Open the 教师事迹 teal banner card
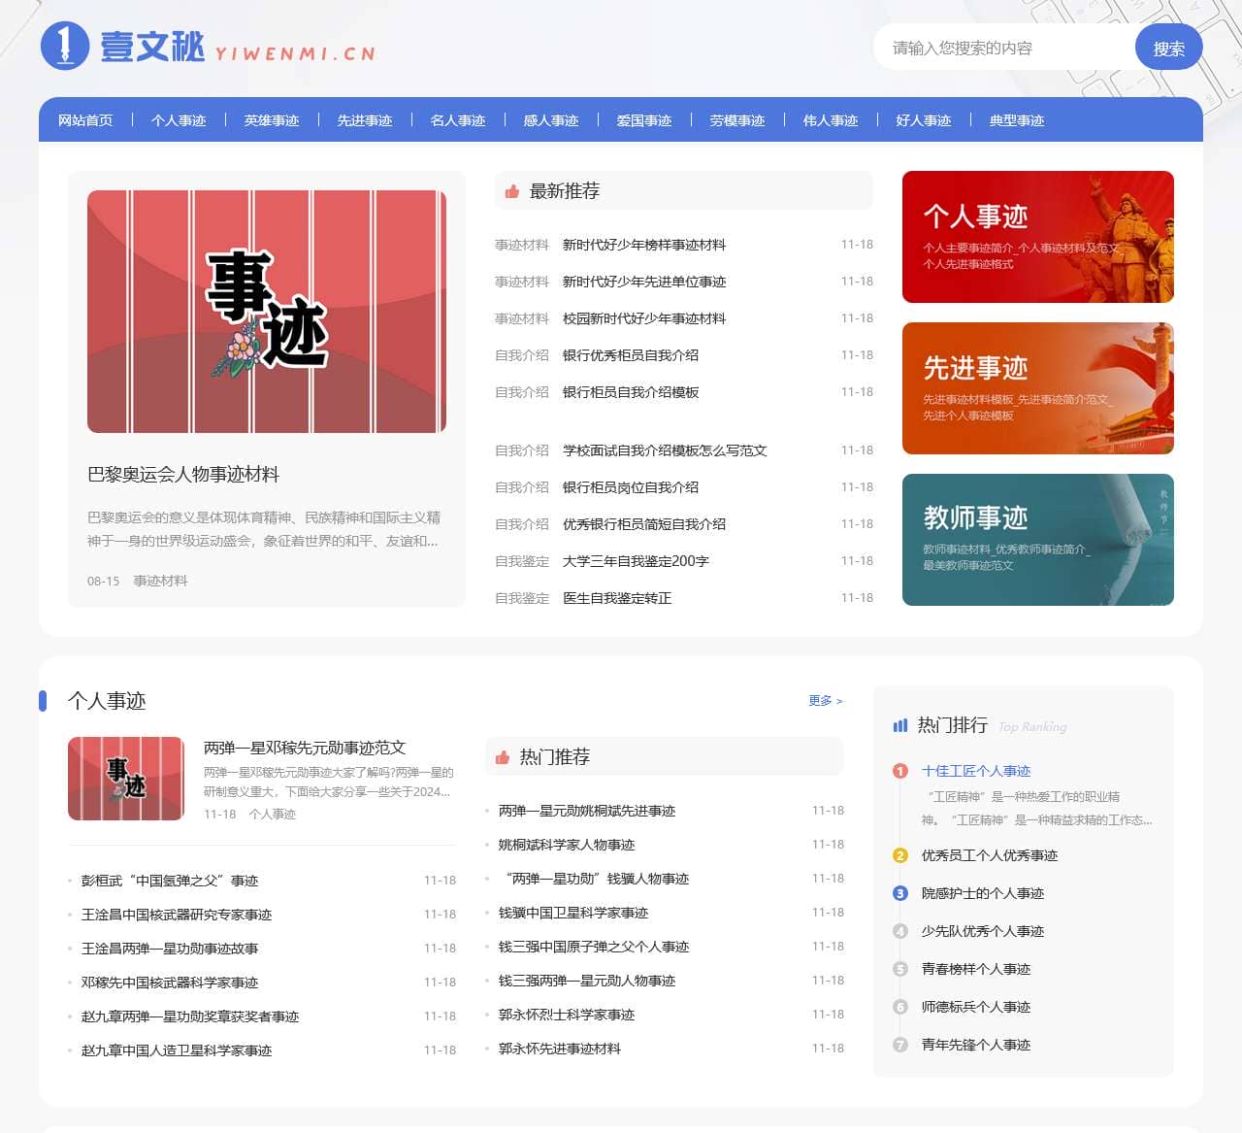The image size is (1242, 1133). tap(1037, 540)
